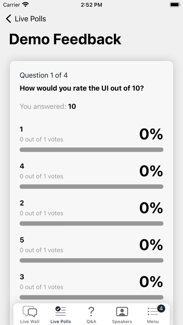The height and width of the screenshot is (325, 183).
Task: Tap the You answered: 10 text
Action: coord(48,106)
